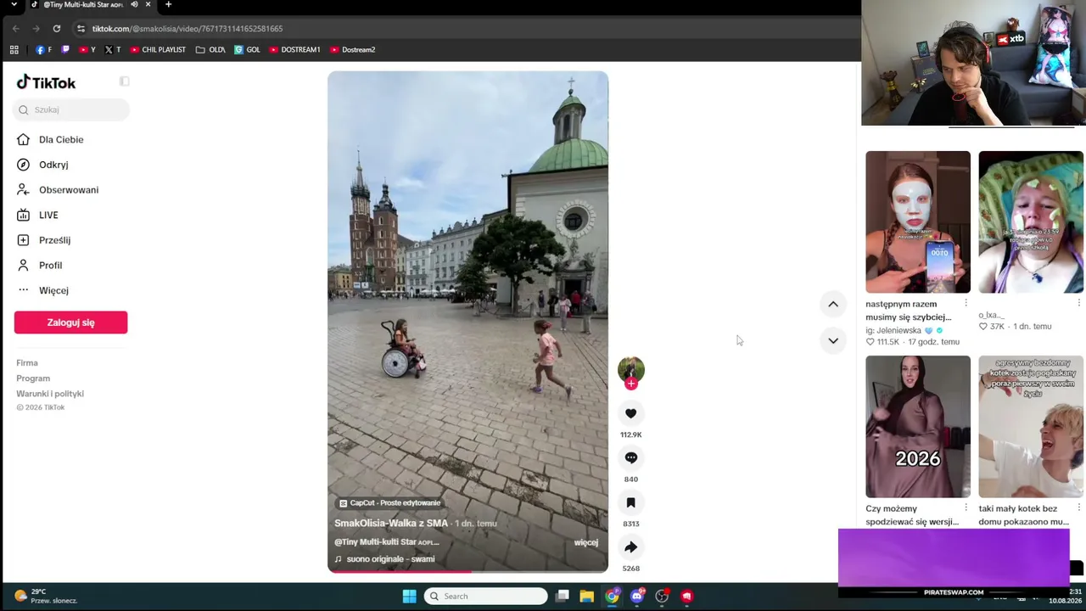
Task: Open options for 'następnym razem' video card
Action: [x=966, y=303]
